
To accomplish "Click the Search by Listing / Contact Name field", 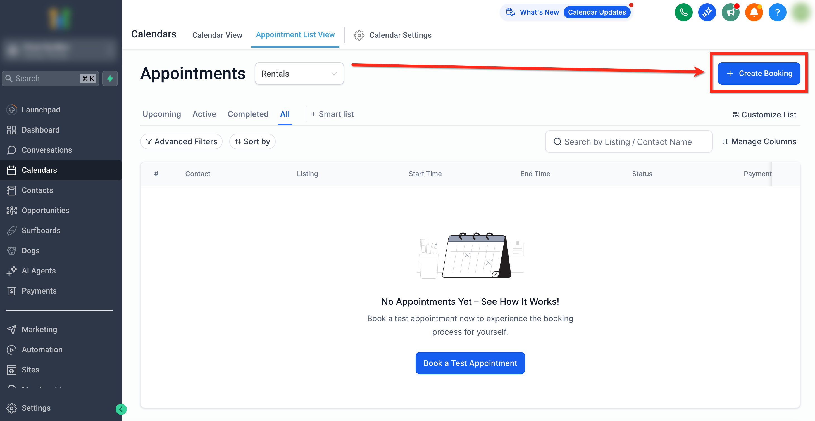I will (x=628, y=142).
